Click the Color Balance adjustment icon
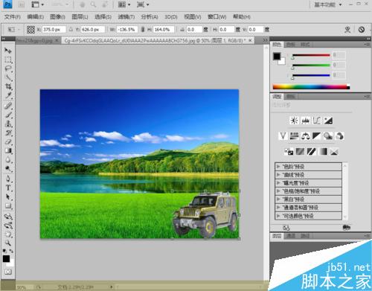The width and height of the screenshot is (372, 291). point(306,136)
